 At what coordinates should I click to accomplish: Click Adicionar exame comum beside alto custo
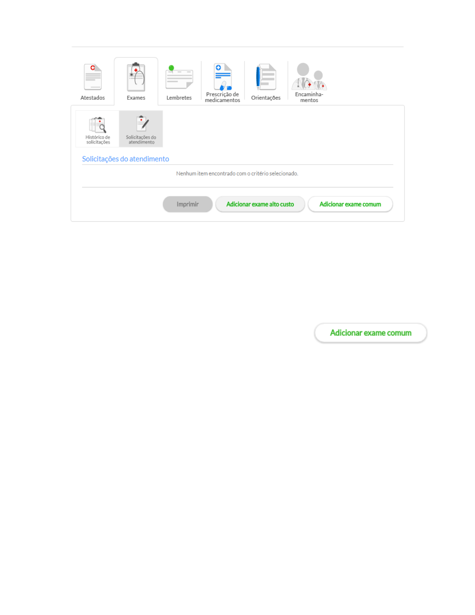(350, 204)
